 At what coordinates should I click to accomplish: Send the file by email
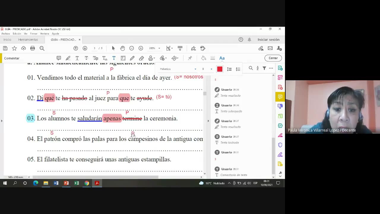point(270,48)
